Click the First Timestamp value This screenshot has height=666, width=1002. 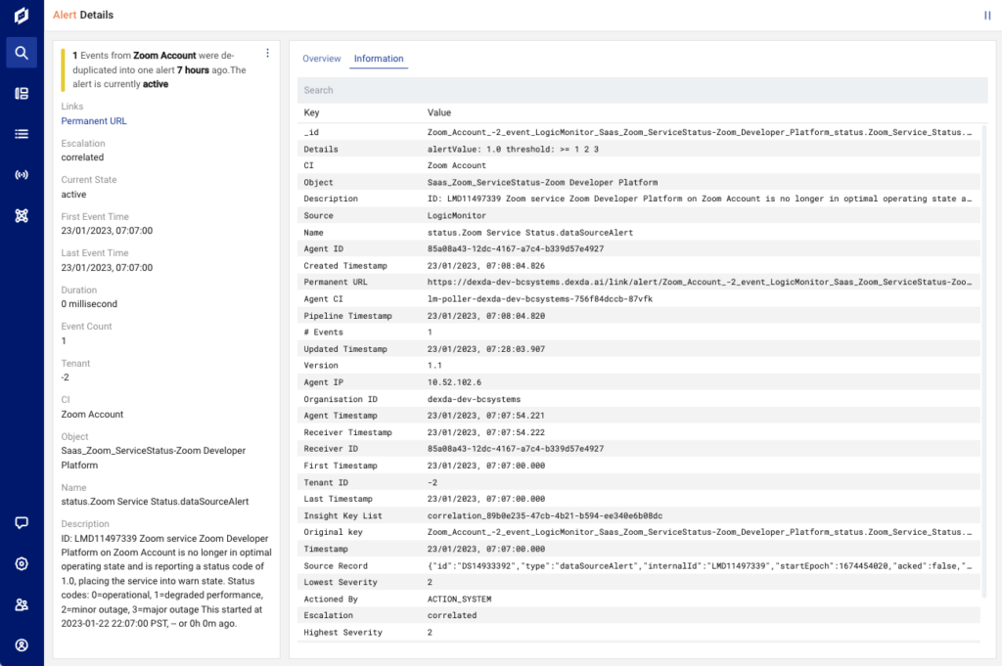coord(486,466)
